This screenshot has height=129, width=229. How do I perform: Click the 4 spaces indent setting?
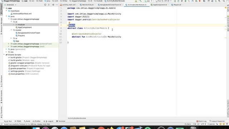click(211, 124)
